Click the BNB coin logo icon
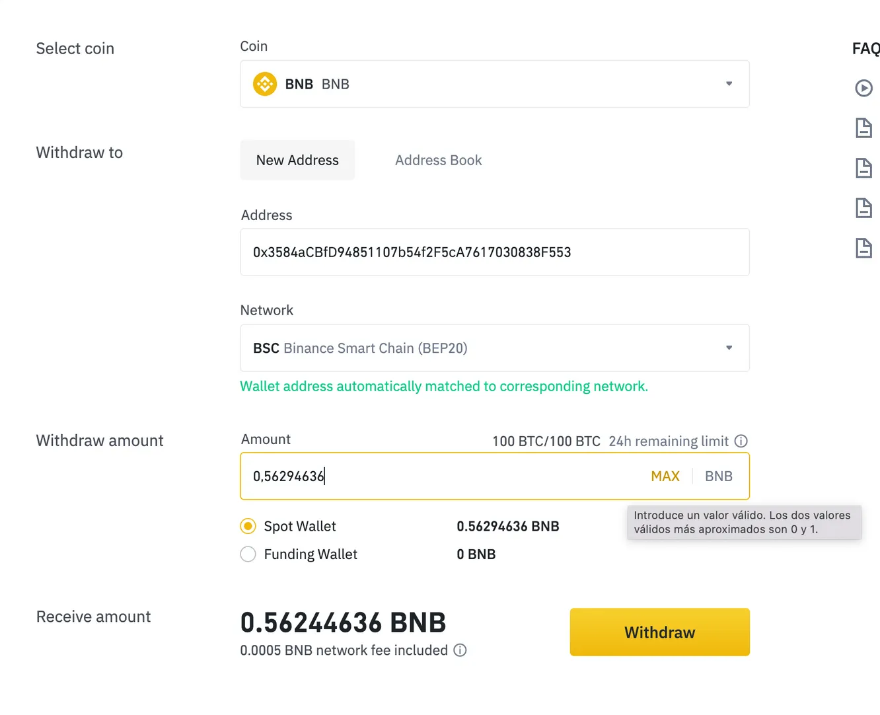This screenshot has height=715, width=880. [x=265, y=84]
